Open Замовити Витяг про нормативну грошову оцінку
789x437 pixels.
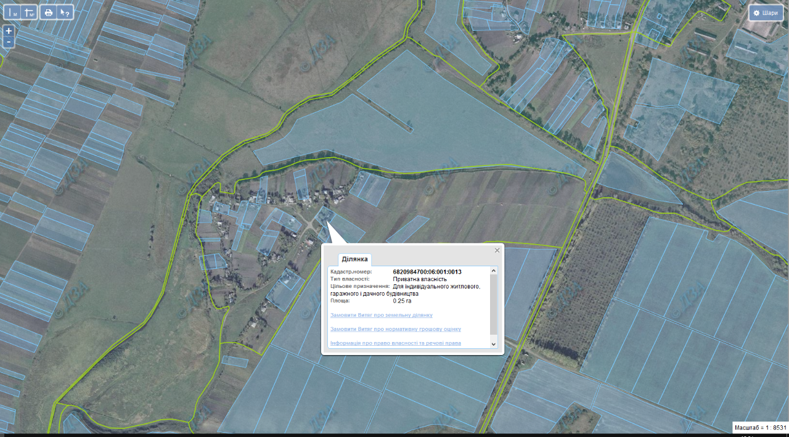(395, 329)
